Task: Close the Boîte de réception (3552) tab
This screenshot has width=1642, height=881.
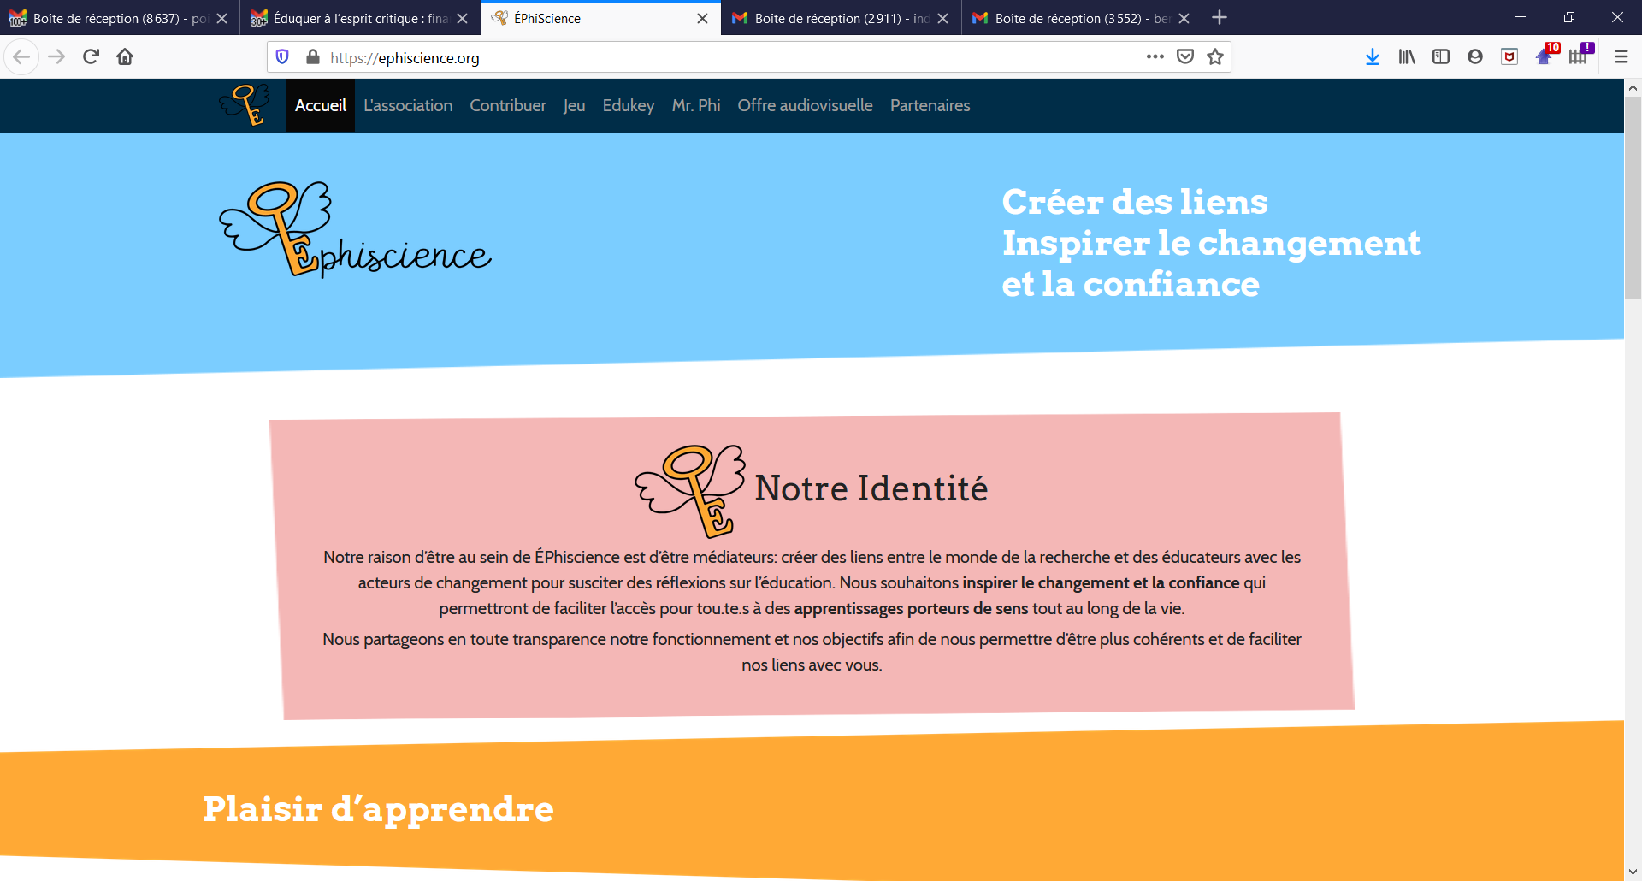Action: click(1184, 18)
